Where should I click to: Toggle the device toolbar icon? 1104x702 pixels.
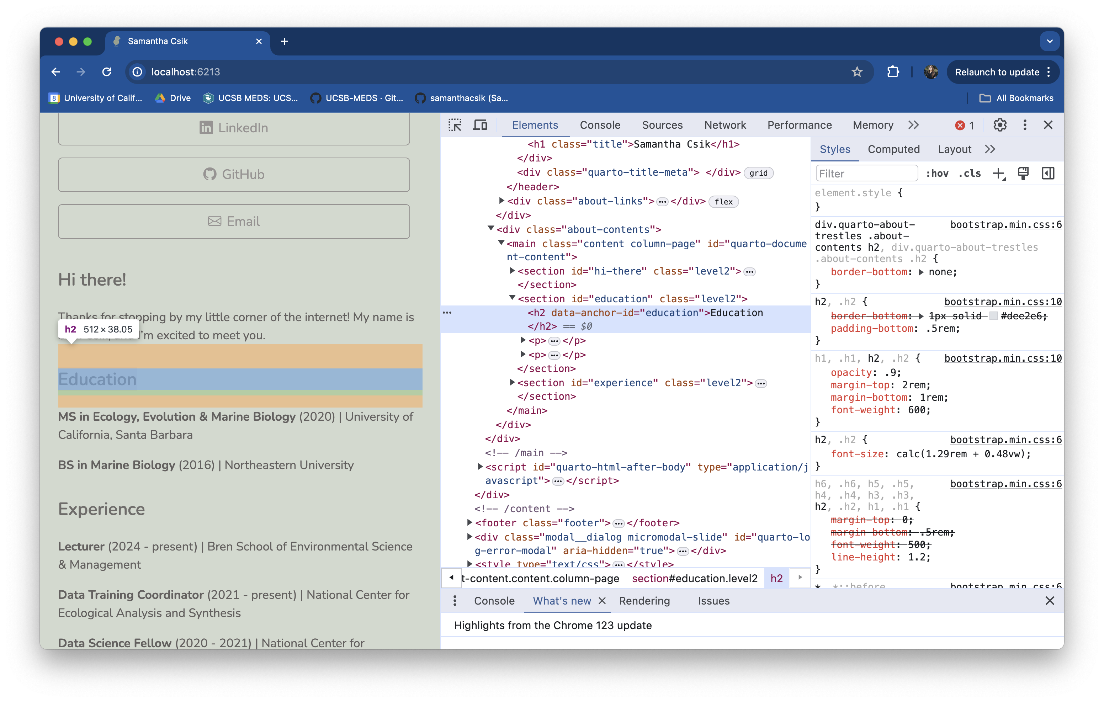(x=480, y=125)
